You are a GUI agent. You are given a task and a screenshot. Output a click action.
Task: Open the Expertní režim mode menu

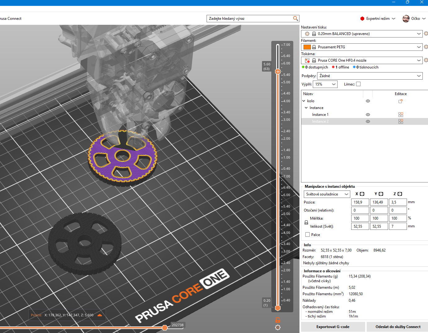[378, 19]
